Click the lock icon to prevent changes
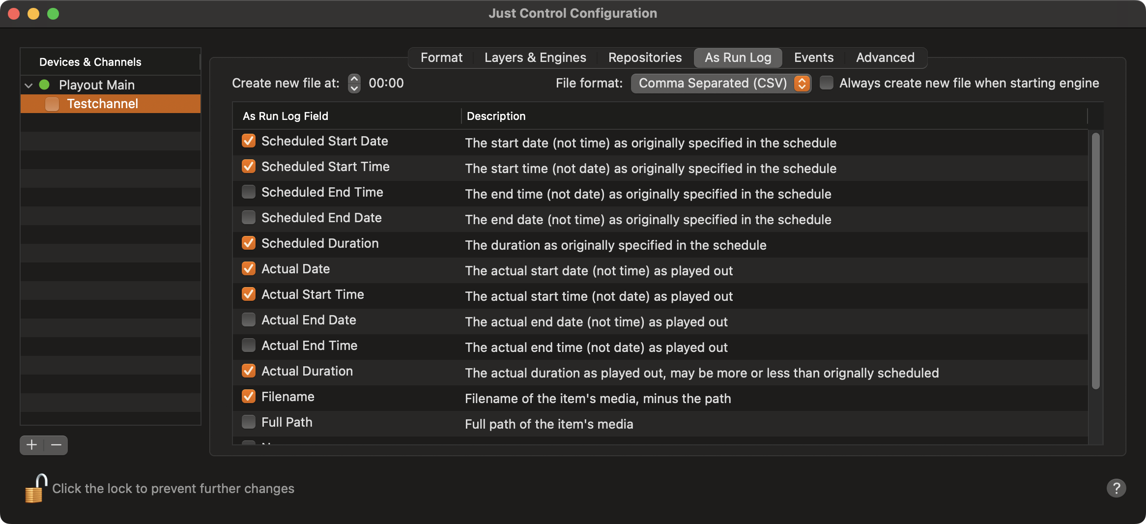 (36, 489)
